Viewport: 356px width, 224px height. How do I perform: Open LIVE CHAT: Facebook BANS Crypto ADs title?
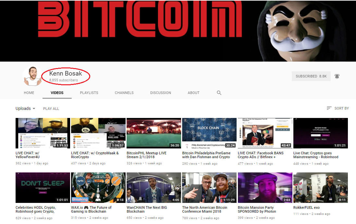(x=261, y=155)
